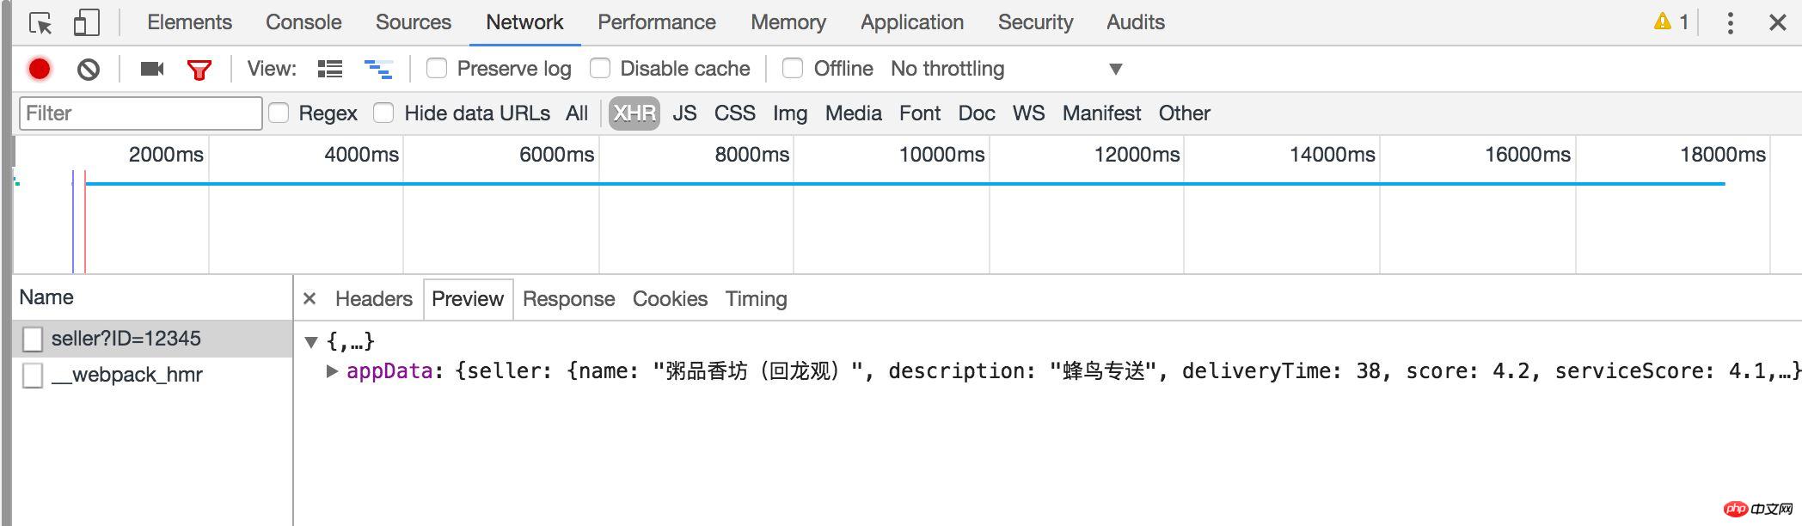The height and width of the screenshot is (526, 1802).
Task: Toggle the waterfall overview view icon
Action: [x=378, y=69]
